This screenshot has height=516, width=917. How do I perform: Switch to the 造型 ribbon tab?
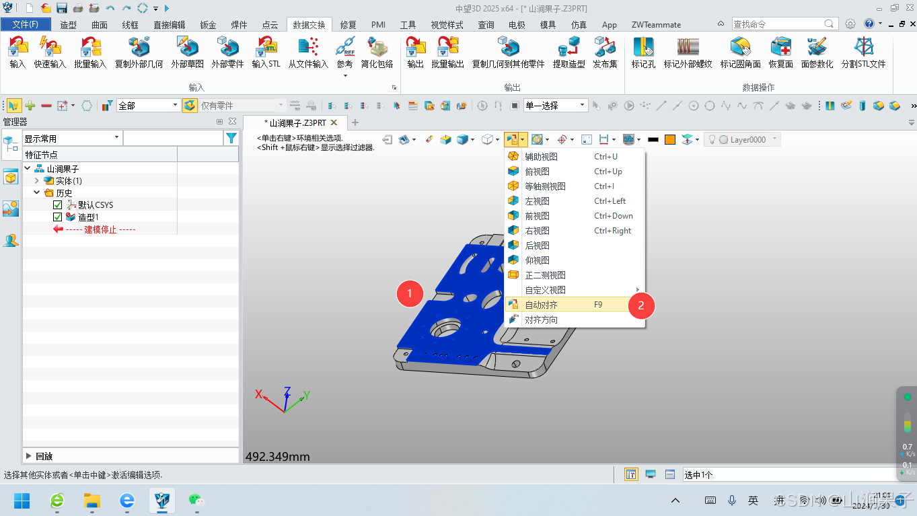[68, 24]
